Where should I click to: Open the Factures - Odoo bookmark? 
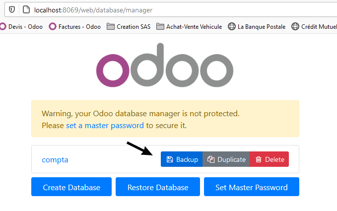click(x=75, y=27)
